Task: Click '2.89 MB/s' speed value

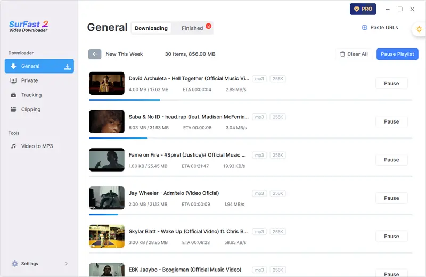Action: [x=236, y=89]
